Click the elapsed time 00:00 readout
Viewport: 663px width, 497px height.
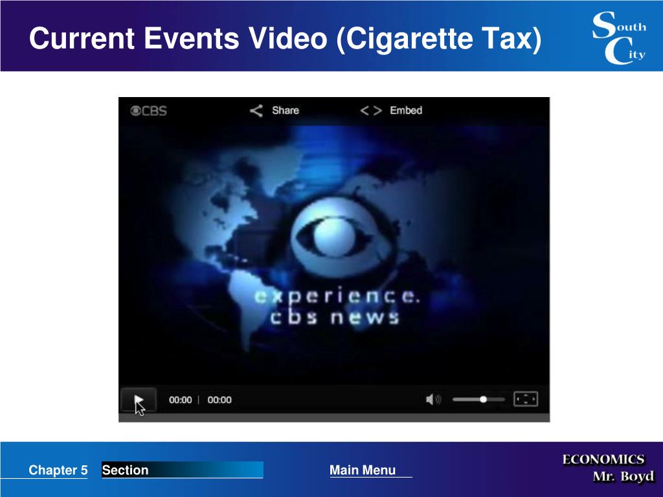coord(181,400)
